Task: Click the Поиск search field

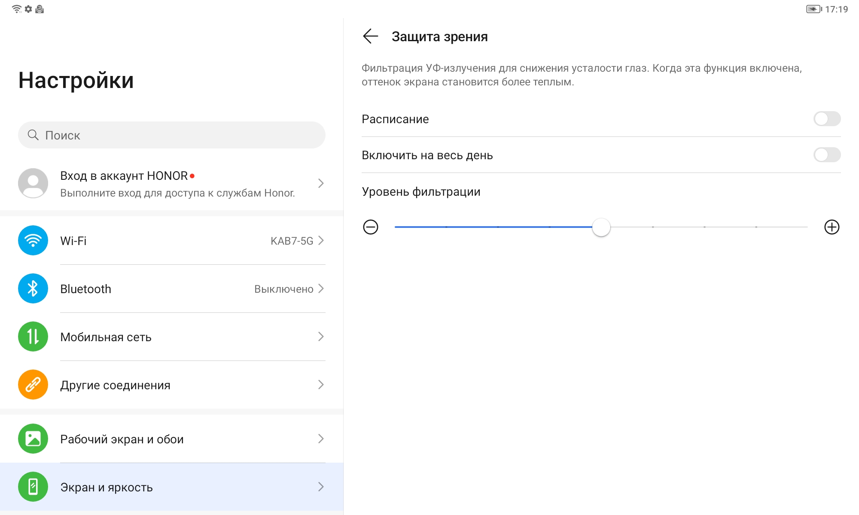Action: click(x=172, y=135)
